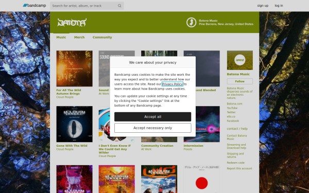309x193 pixels.
Task: Click For All The Wild Autumn Brings title
Action: click(68, 92)
